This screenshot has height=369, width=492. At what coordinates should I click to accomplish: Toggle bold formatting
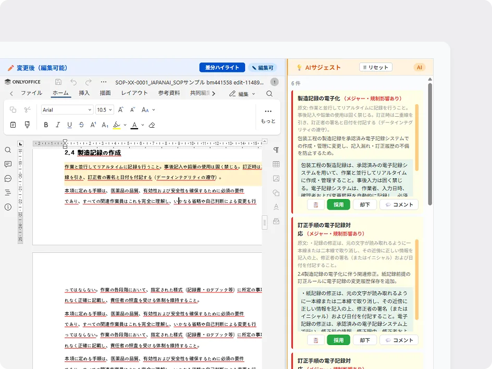tap(46, 125)
